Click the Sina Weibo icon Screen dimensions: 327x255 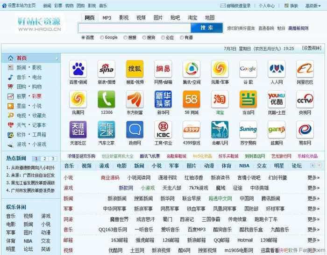coord(107,69)
